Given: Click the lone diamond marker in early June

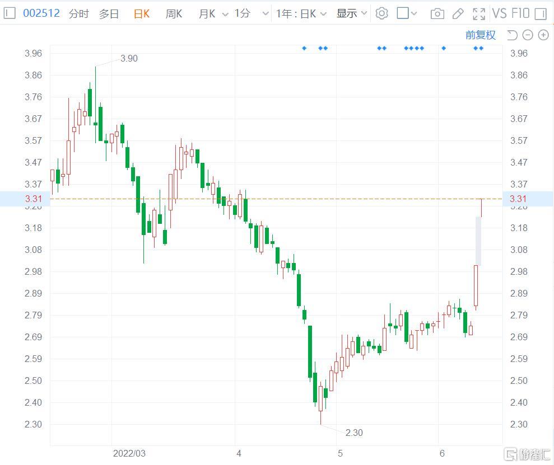Looking at the screenshot, I should pos(444,48).
